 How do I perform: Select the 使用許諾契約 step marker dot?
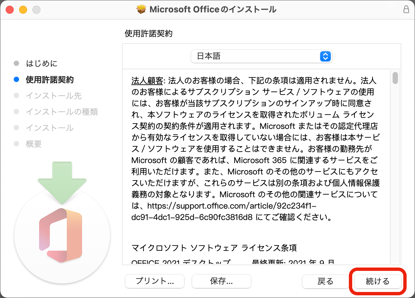[17, 80]
